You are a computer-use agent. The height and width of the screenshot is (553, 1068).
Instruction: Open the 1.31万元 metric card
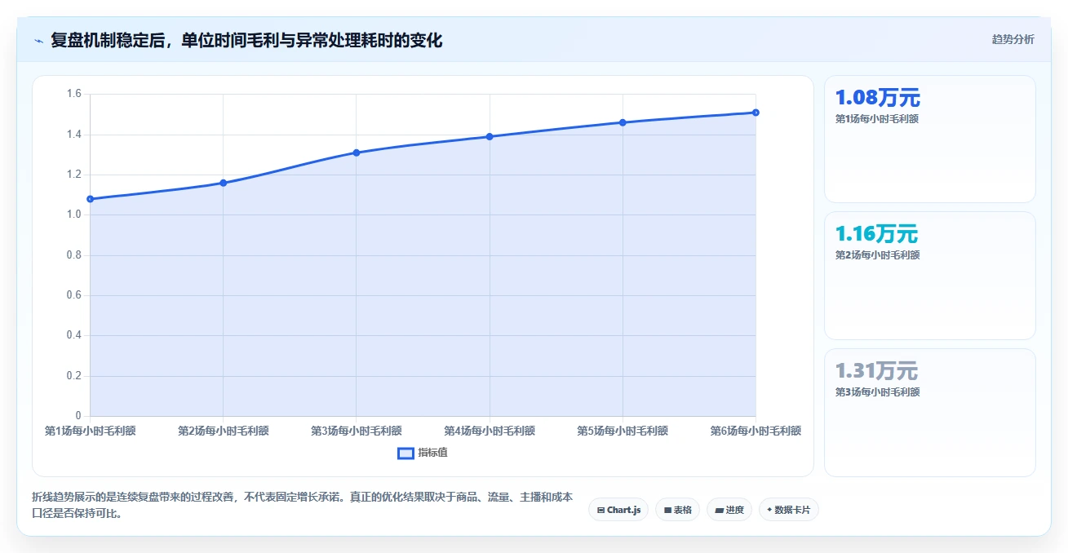pyautogui.click(x=930, y=413)
